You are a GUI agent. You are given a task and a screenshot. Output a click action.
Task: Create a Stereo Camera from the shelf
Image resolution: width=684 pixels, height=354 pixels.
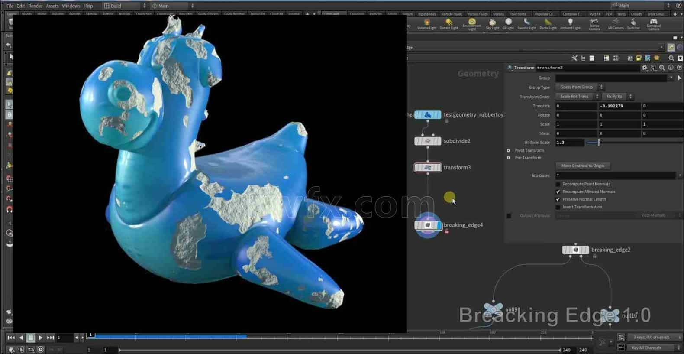point(594,24)
